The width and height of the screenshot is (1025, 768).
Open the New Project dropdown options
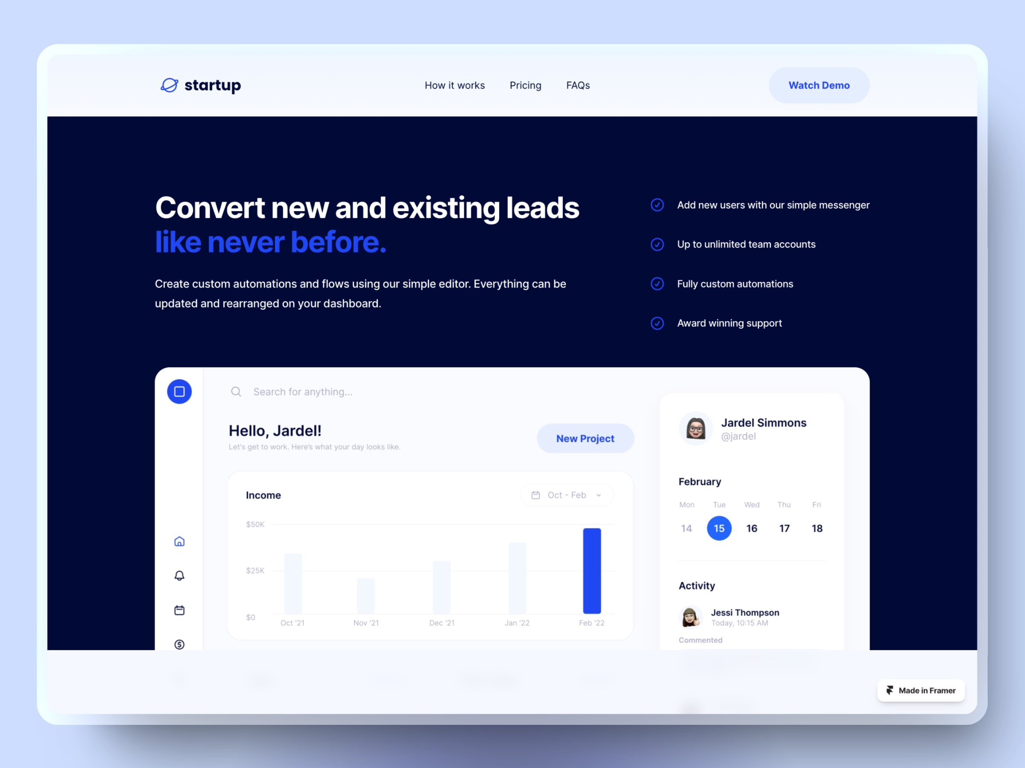[585, 438]
